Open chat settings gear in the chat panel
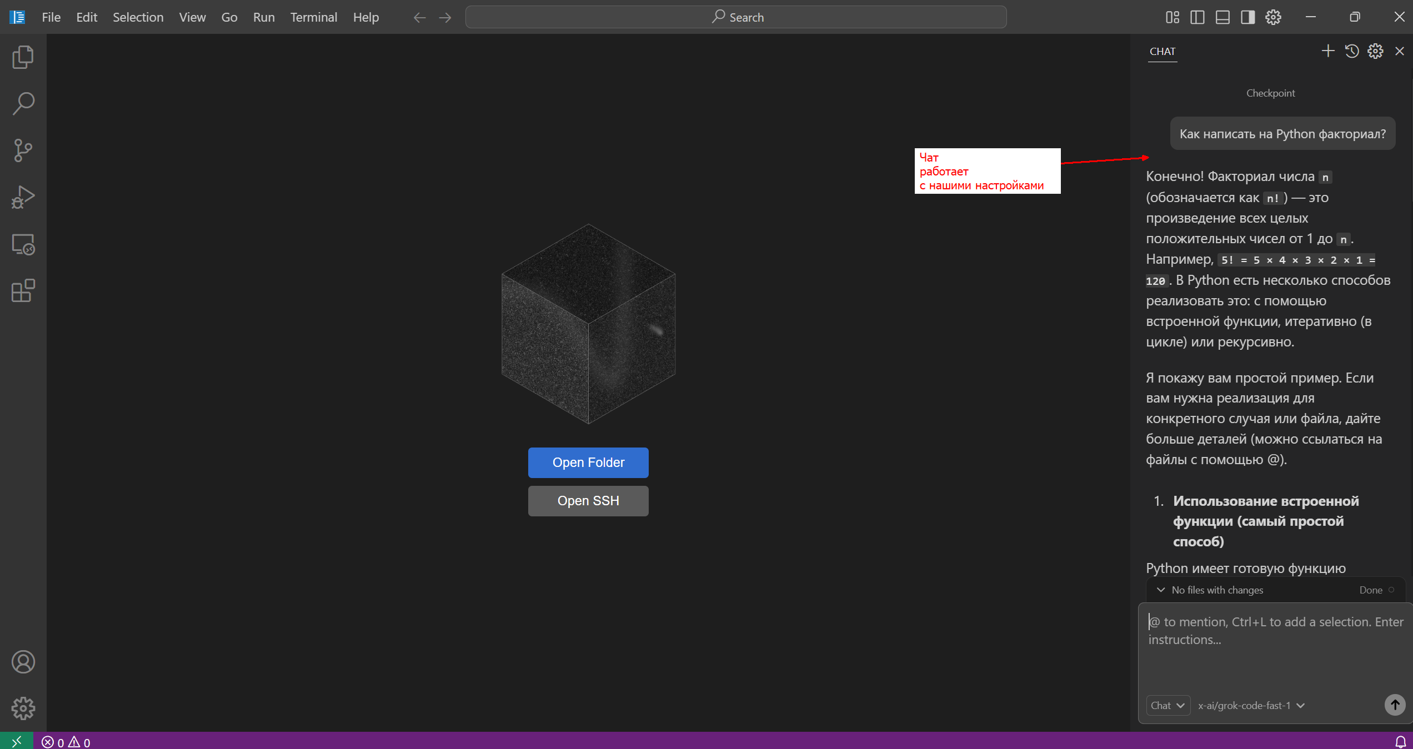This screenshot has width=1413, height=749. pyautogui.click(x=1375, y=51)
